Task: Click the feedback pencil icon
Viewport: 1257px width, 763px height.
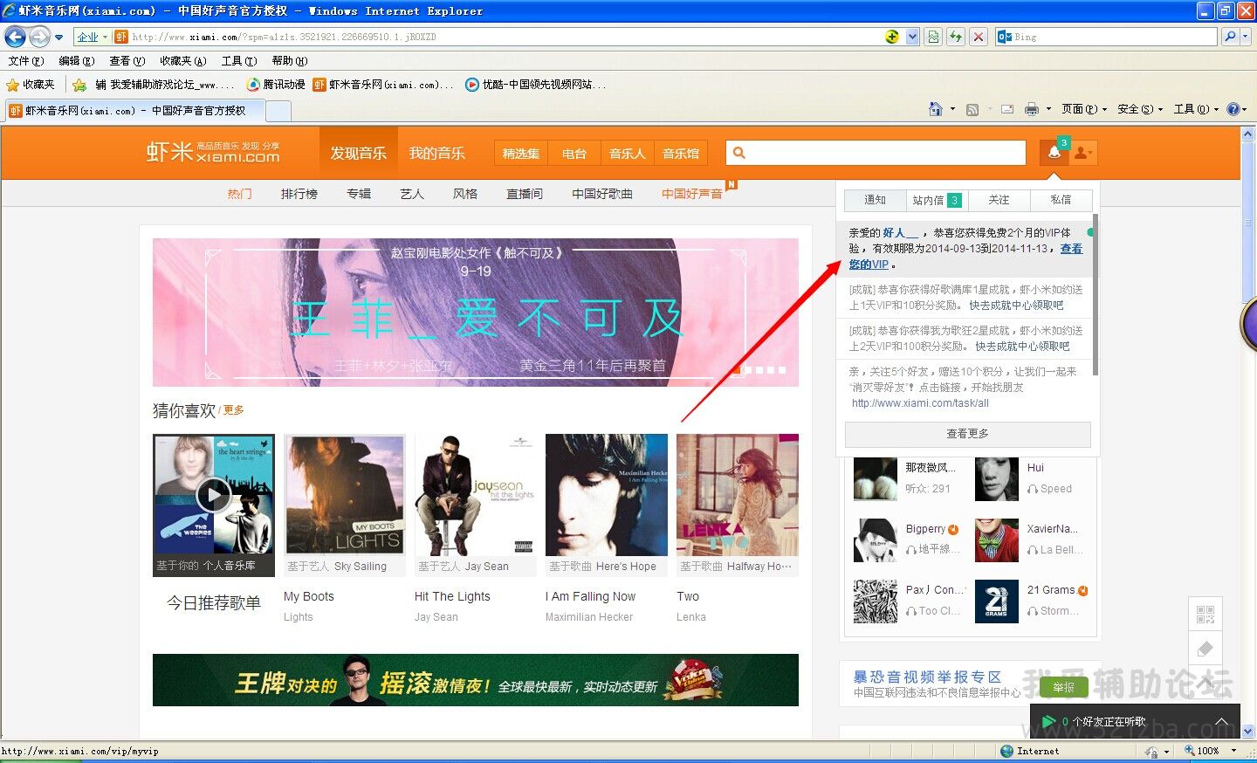Action: (x=1205, y=649)
